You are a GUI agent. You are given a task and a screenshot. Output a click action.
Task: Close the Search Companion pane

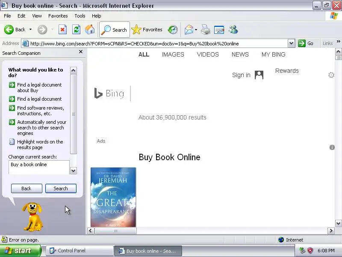tap(81, 52)
